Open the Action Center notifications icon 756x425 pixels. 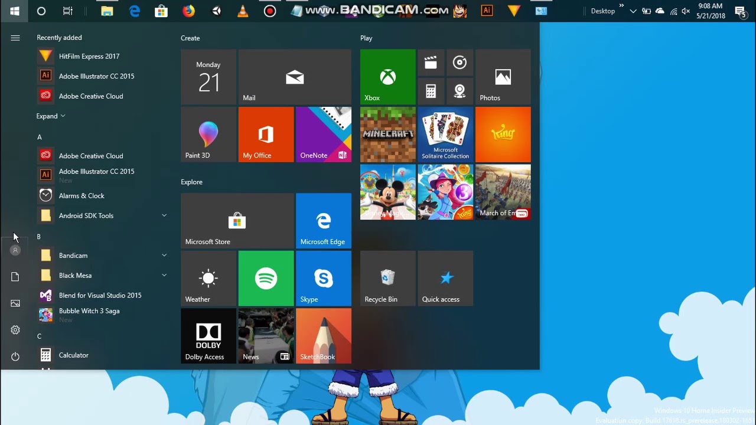pos(739,11)
